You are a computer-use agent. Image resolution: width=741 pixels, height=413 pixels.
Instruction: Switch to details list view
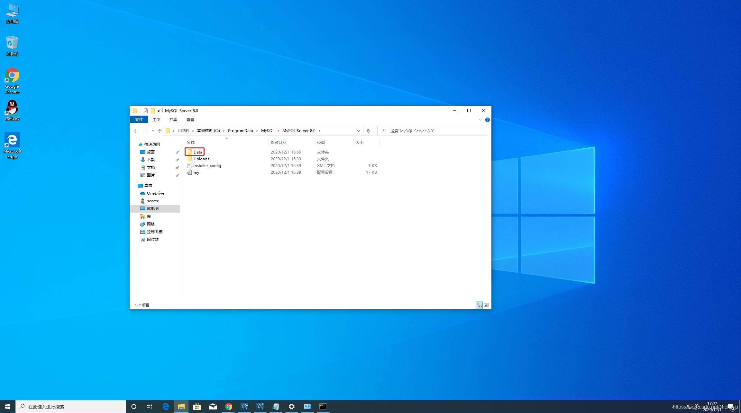point(479,305)
